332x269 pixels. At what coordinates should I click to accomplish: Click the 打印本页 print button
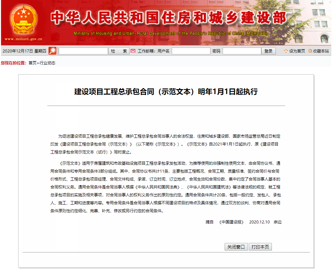(260, 247)
